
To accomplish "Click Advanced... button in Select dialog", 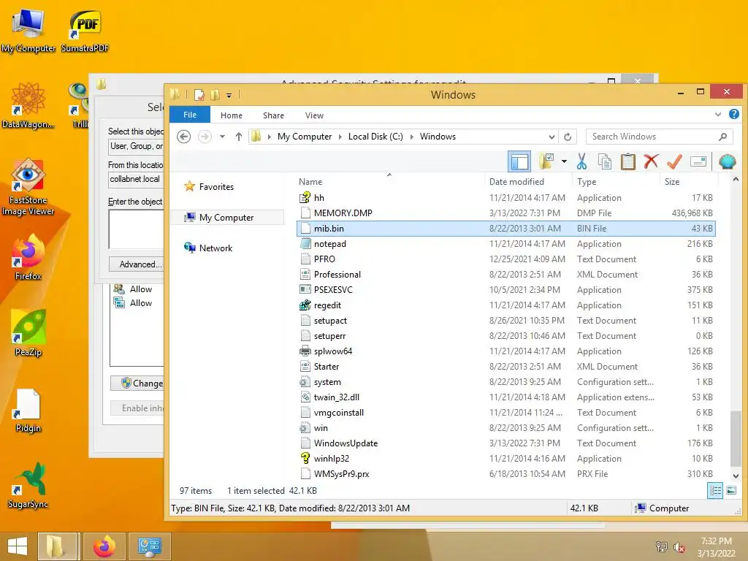I will [x=137, y=264].
